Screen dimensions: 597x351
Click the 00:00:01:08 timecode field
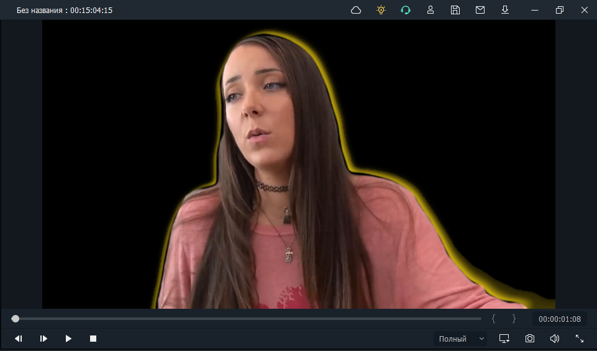pyautogui.click(x=560, y=319)
